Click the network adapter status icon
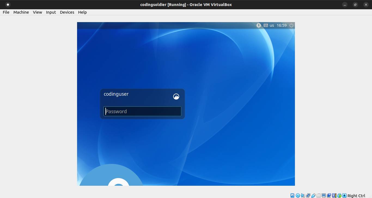This screenshot has height=198, width=372. pyautogui.click(x=308, y=196)
